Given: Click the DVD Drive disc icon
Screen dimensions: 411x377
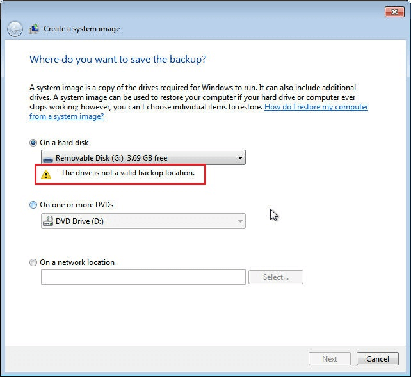Looking at the screenshot, I should (48, 221).
